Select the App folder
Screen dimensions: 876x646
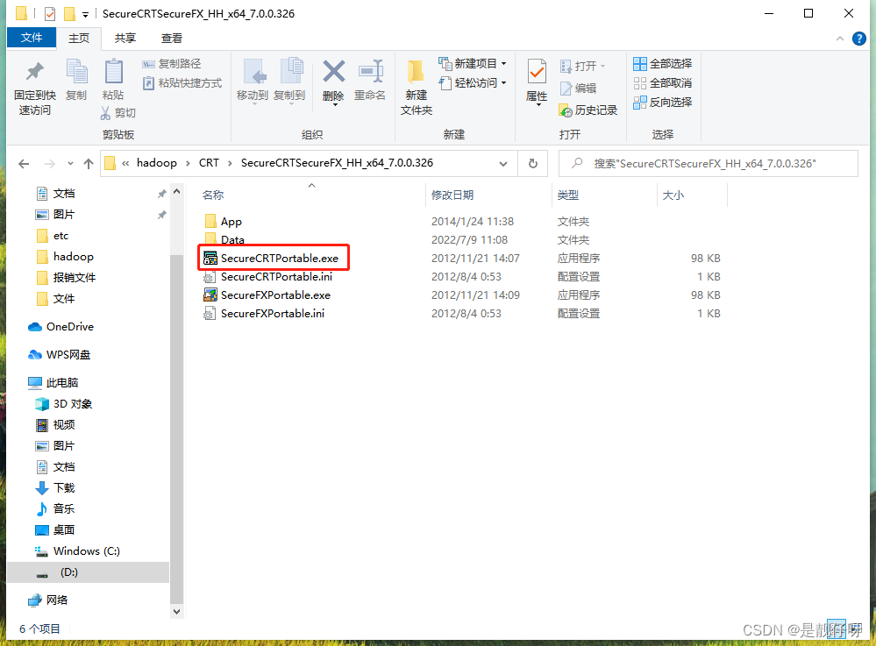(231, 222)
